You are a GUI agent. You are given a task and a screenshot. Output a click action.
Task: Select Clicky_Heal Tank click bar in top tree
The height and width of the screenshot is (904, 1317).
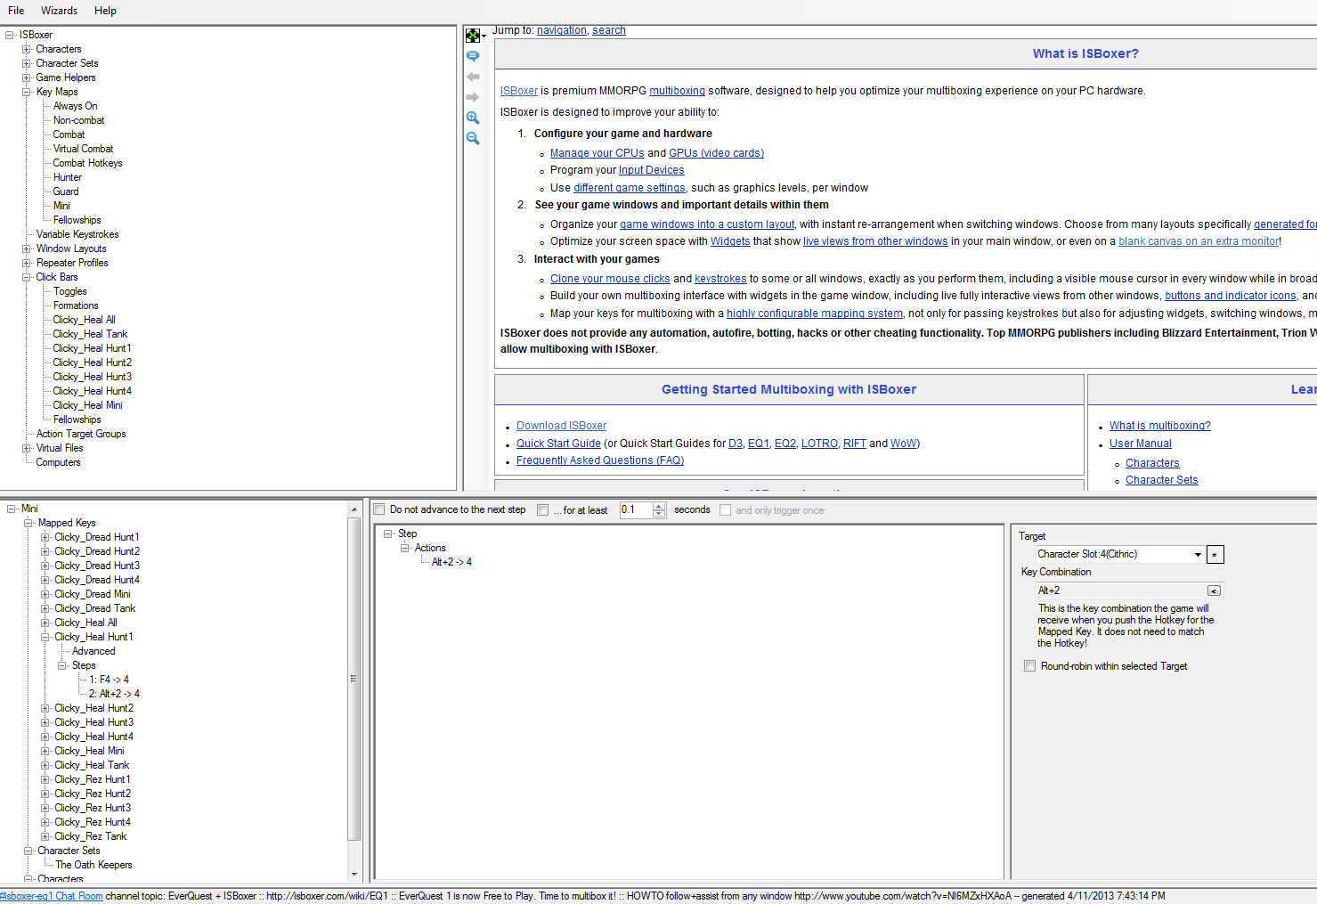[90, 334]
